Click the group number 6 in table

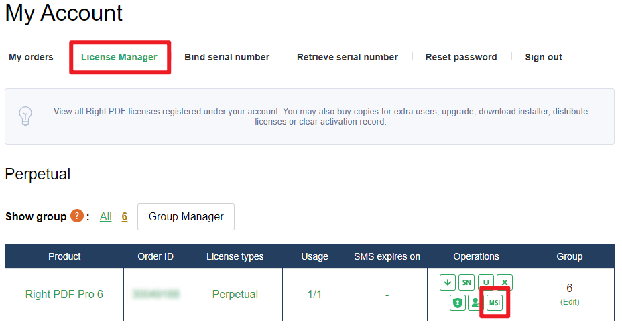[570, 288]
